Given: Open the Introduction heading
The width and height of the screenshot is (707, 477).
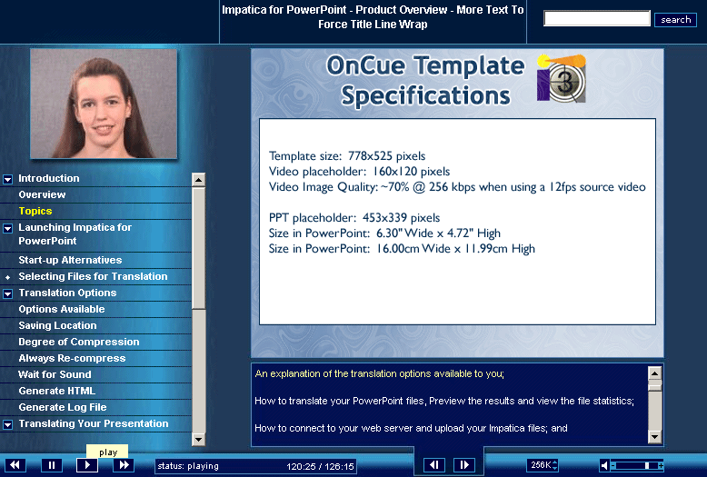Looking at the screenshot, I should point(49,179).
